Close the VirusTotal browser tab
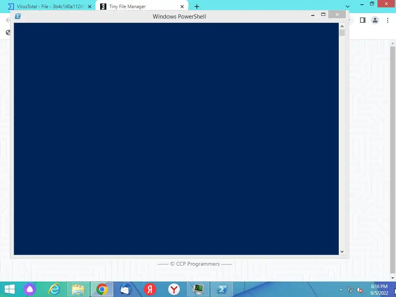The height and width of the screenshot is (297, 396). coord(90,7)
